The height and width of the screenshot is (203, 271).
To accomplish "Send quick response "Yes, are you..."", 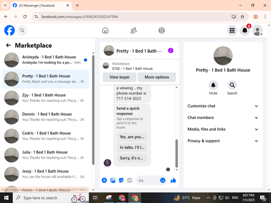I will (132, 137).
